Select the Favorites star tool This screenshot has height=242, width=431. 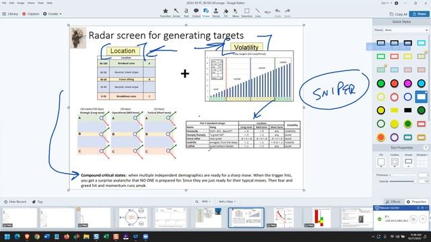coord(165,12)
